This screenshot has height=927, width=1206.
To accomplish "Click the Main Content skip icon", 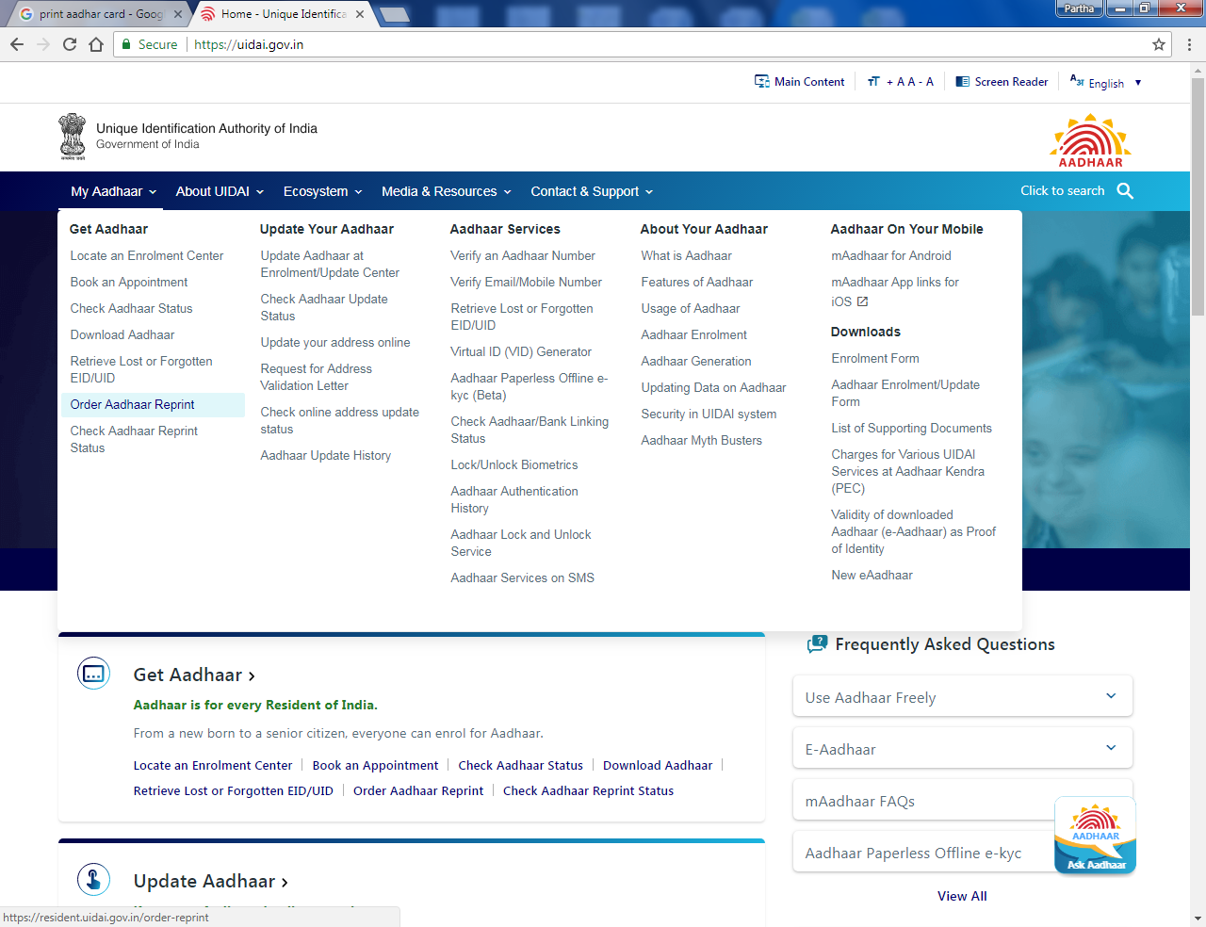I will coord(762,82).
